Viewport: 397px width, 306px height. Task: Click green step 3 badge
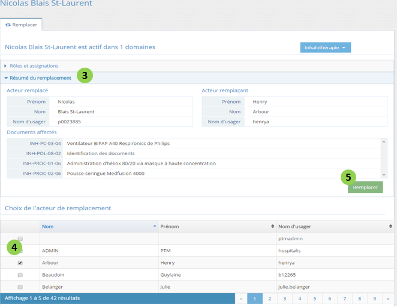tap(85, 76)
